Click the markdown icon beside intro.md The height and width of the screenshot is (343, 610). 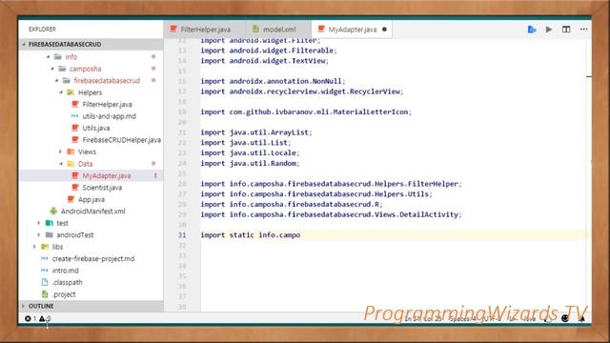tap(45, 271)
